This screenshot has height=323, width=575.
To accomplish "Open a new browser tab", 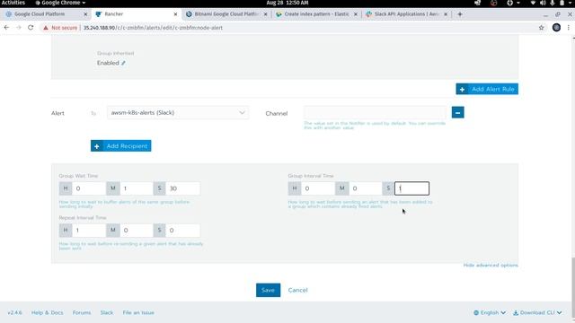I will coord(460,14).
